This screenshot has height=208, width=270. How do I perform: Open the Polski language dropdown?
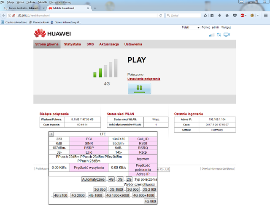pos(190,27)
